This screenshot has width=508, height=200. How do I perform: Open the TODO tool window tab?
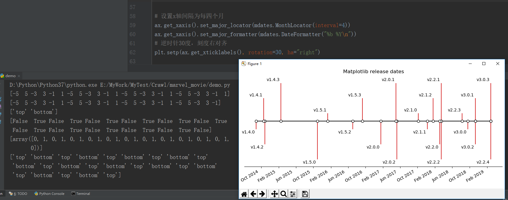pyautogui.click(x=18, y=194)
